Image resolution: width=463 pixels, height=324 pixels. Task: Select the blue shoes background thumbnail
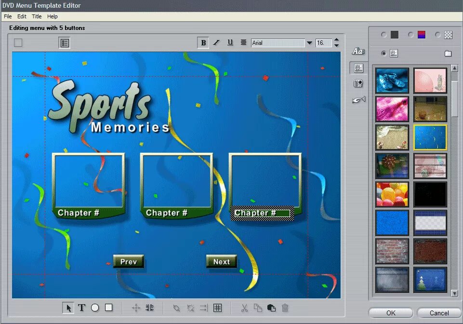[392, 81]
